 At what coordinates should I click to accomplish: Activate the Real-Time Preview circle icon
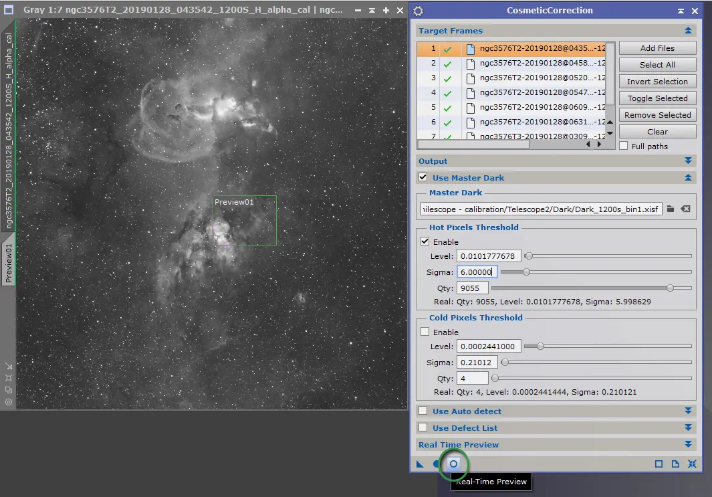[x=453, y=464]
